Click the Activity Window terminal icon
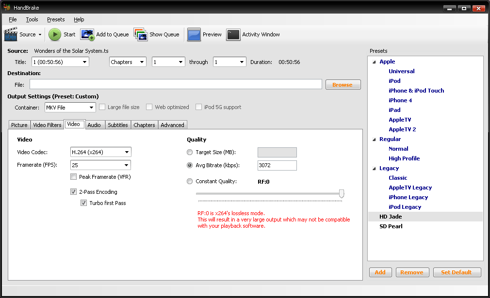The width and height of the screenshot is (490, 298). pos(233,34)
